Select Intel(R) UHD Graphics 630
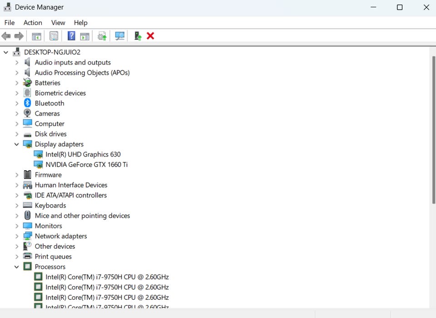This screenshot has height=318, width=436. click(x=83, y=154)
